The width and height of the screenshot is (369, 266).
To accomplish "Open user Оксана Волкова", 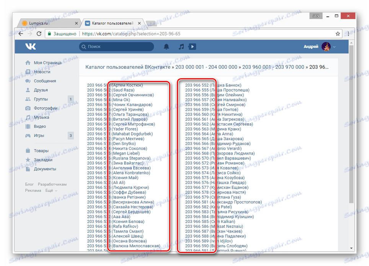I will click(x=117, y=241).
